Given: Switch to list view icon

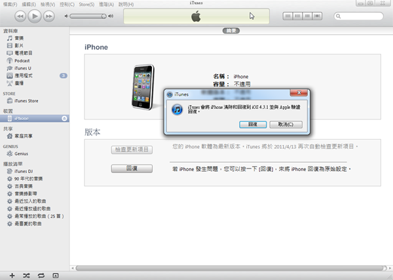Looking at the screenshot, I should click(288, 16).
